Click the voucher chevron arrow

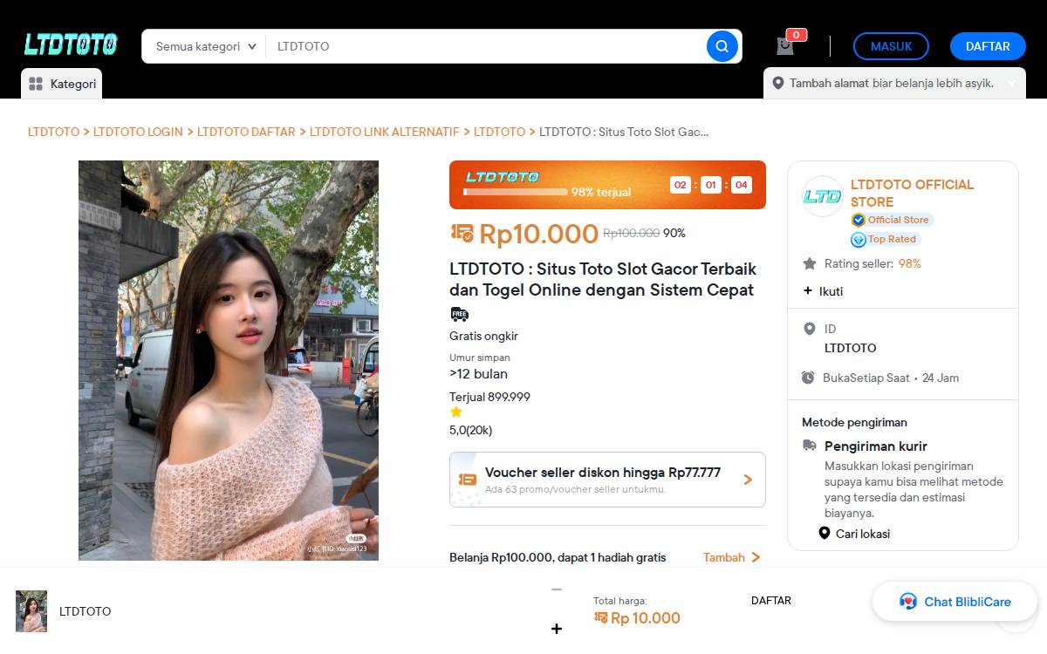point(748,480)
